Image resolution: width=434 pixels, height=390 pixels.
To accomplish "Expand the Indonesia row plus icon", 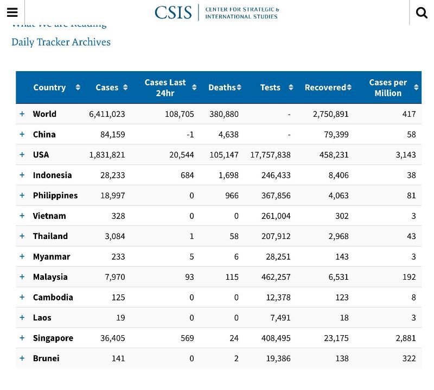I will 22,175.
